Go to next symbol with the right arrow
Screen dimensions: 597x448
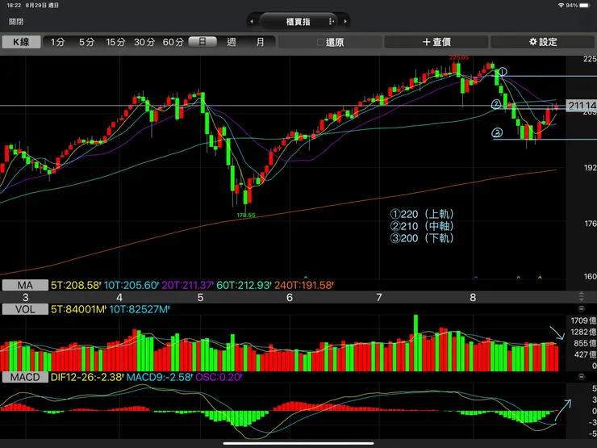click(x=345, y=21)
